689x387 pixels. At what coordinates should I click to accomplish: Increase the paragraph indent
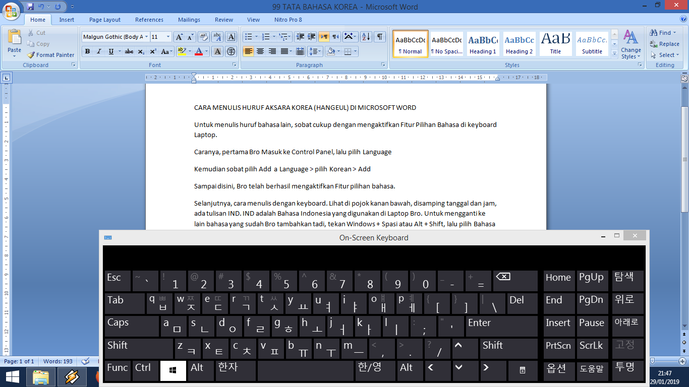pyautogui.click(x=311, y=37)
